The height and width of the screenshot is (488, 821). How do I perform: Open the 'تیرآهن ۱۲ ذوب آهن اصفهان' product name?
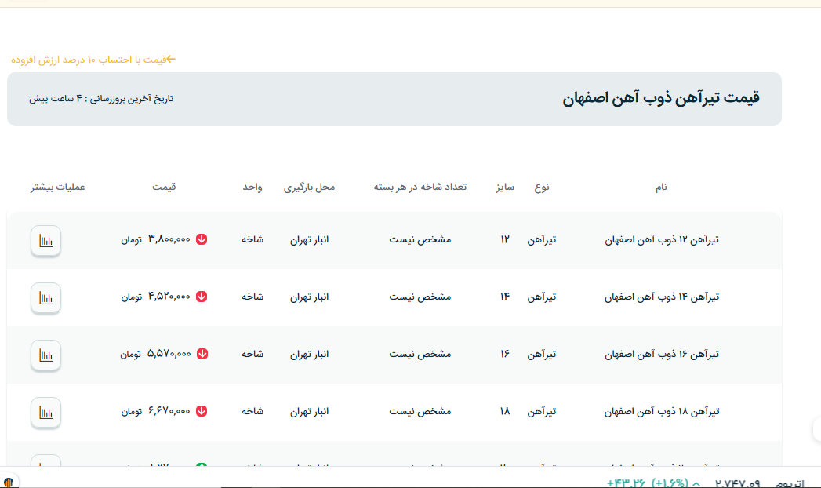662,239
